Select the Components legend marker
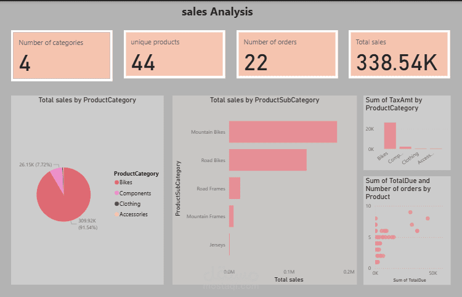This screenshot has width=462, height=297. click(116, 193)
